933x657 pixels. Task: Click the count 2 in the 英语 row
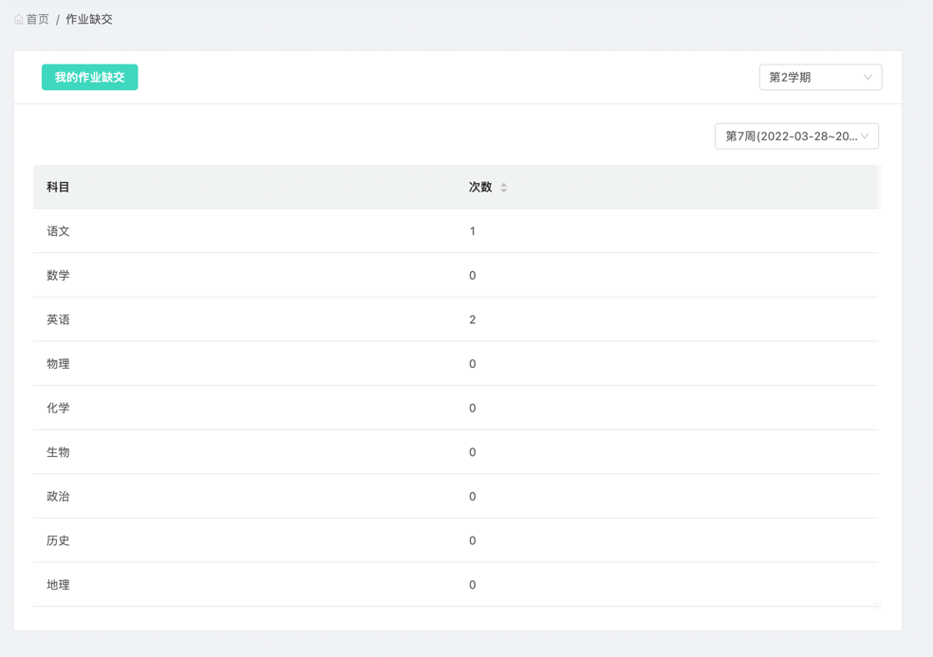(x=473, y=319)
